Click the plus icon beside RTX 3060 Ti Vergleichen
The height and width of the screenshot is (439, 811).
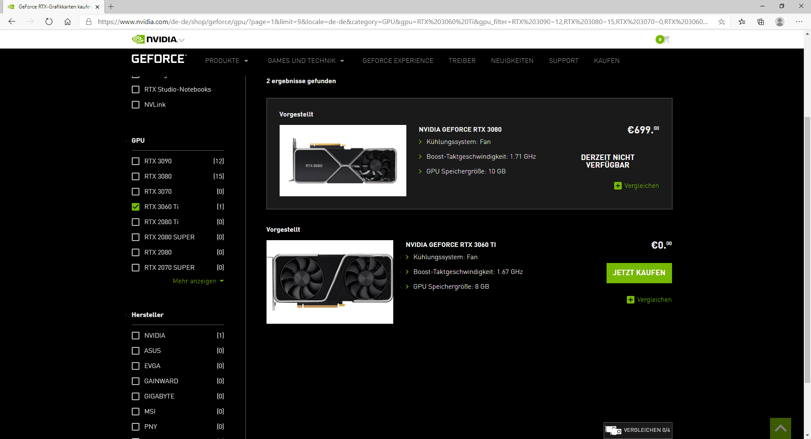pos(631,300)
